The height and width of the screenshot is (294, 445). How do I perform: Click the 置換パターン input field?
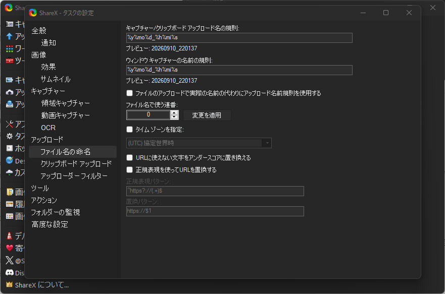tap(215, 211)
